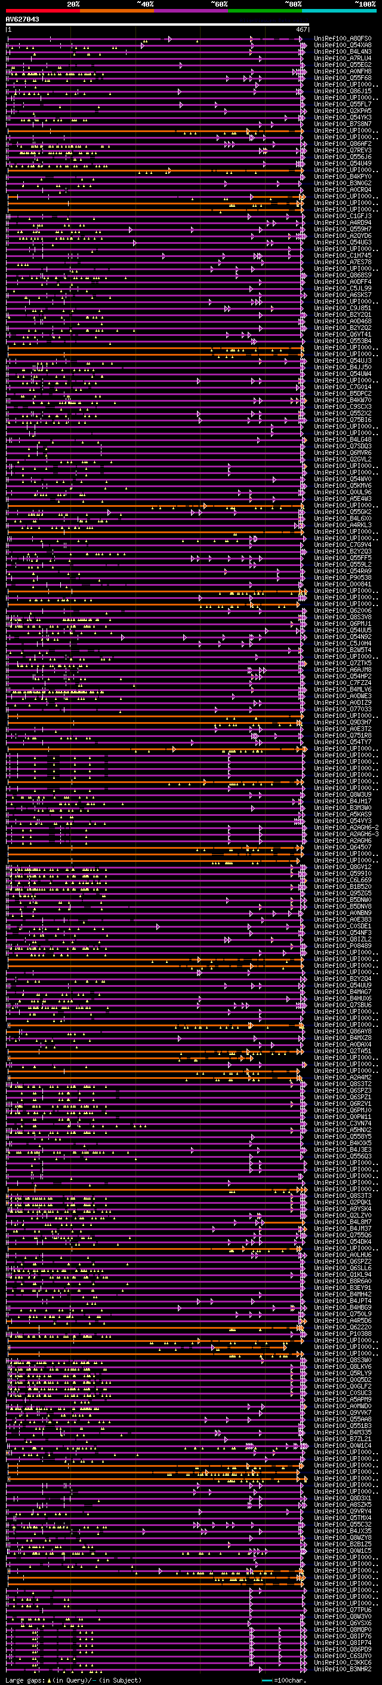This screenshot has width=382, height=1685.
Task: Choose hit UniRef100_Q55EG2
Action: 343,65
